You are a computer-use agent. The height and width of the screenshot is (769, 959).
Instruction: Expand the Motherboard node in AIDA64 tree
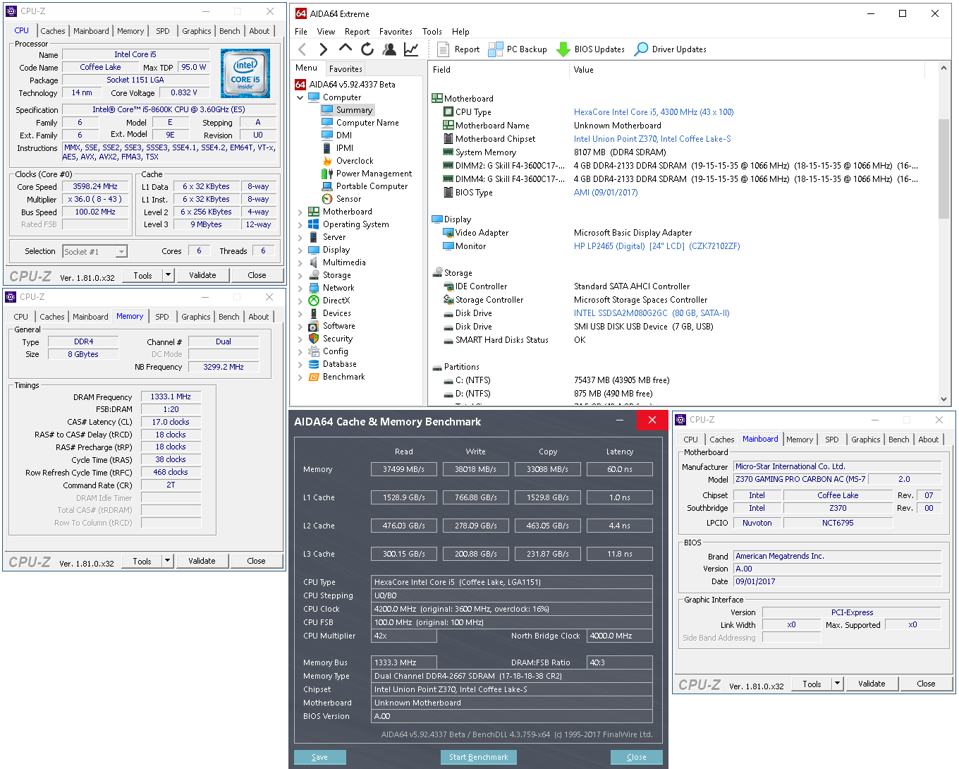(300, 212)
